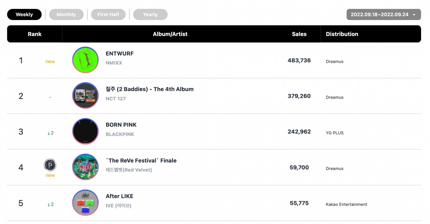Select the First Half chart tab
This screenshot has height=224, width=430.
tap(108, 15)
